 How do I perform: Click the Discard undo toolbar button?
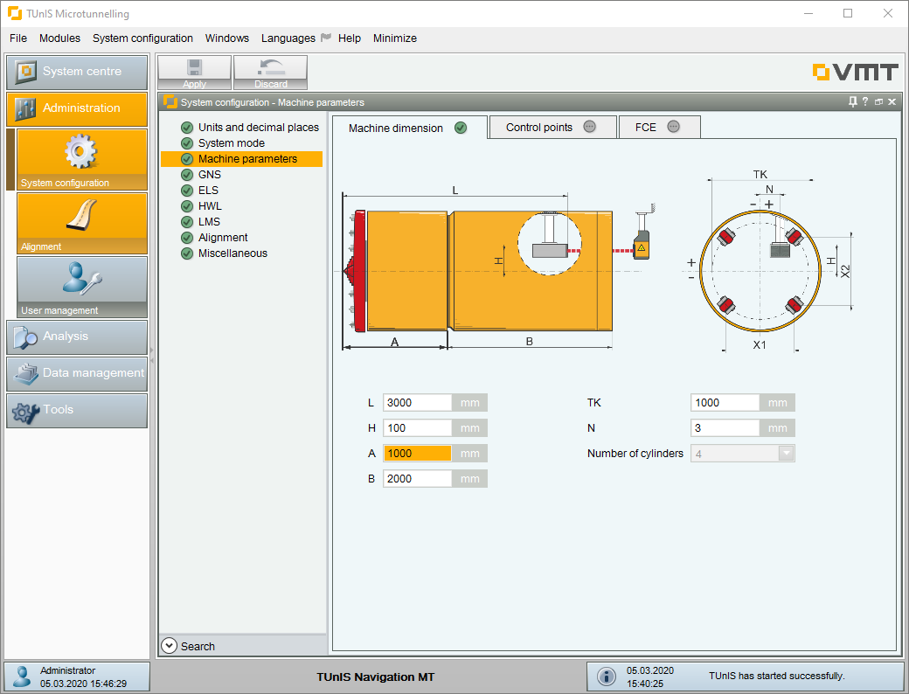pyautogui.click(x=270, y=73)
